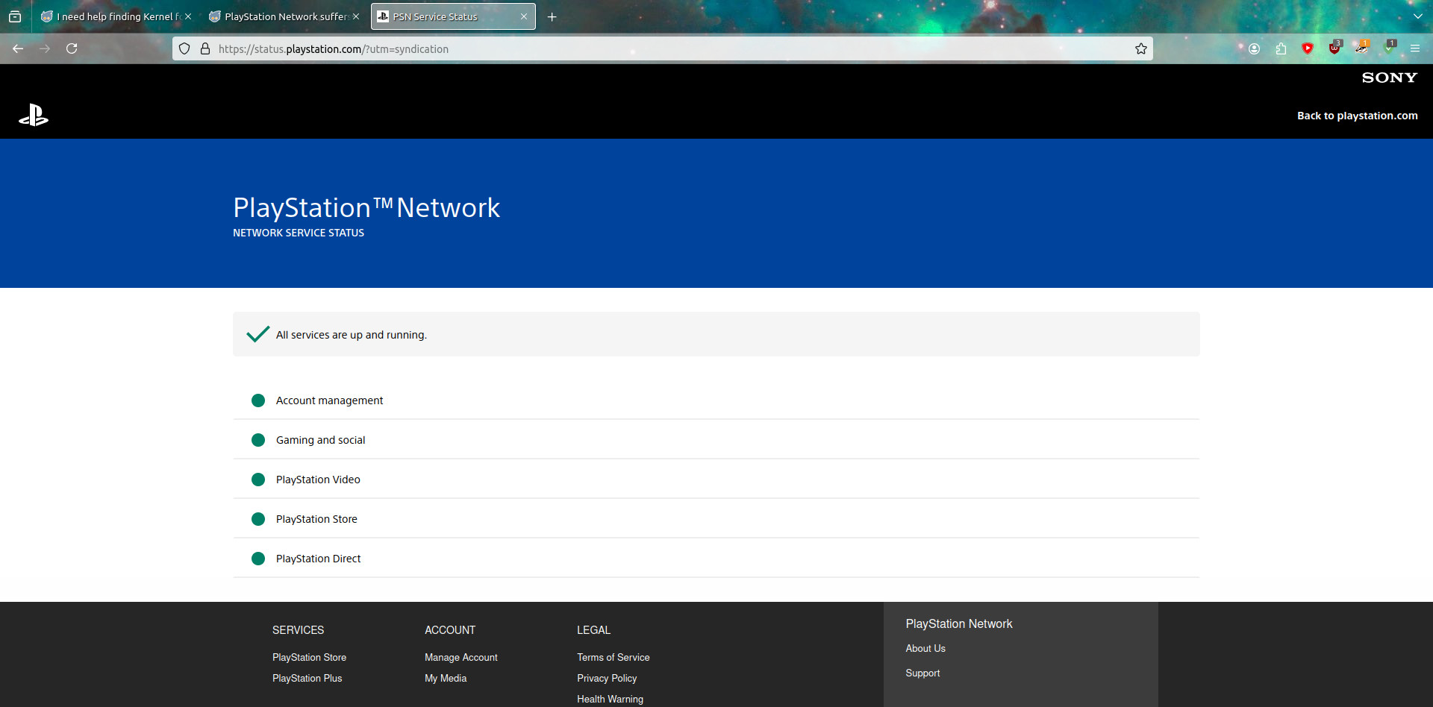This screenshot has width=1433, height=707.
Task: Click the green checkmark shield extension
Action: 1388,48
